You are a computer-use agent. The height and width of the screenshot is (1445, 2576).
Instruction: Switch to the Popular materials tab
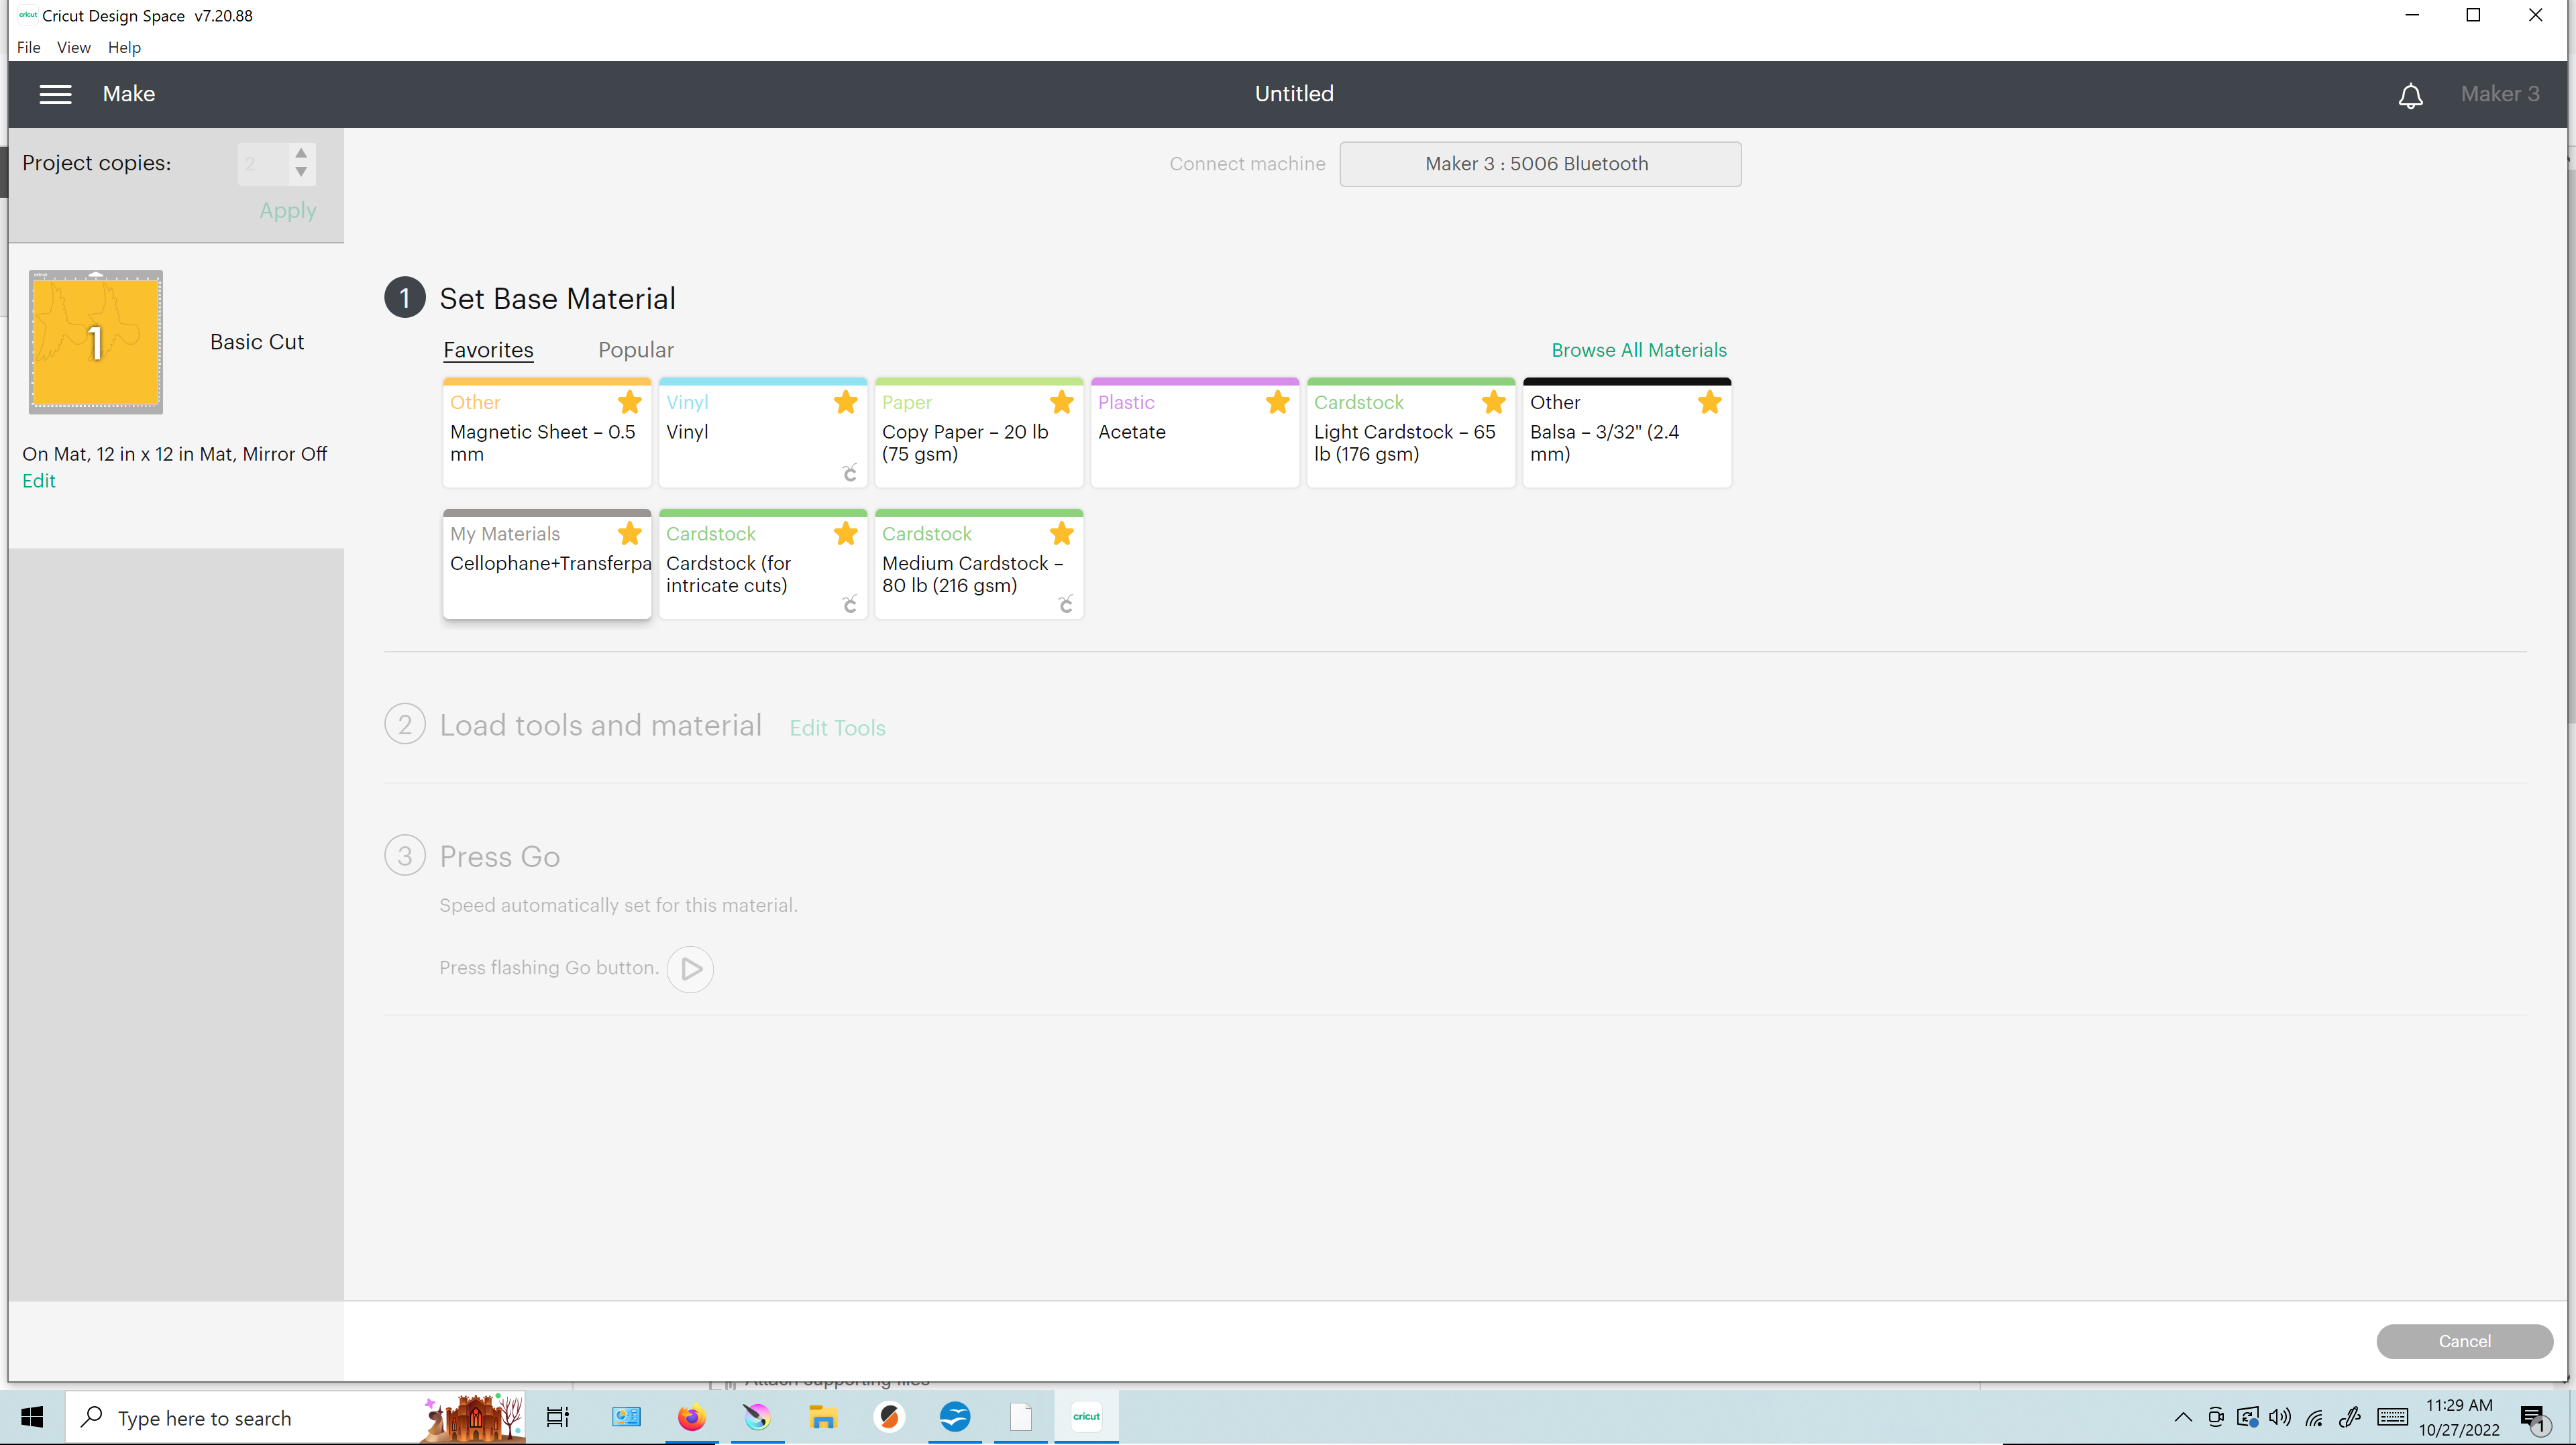(x=635, y=350)
